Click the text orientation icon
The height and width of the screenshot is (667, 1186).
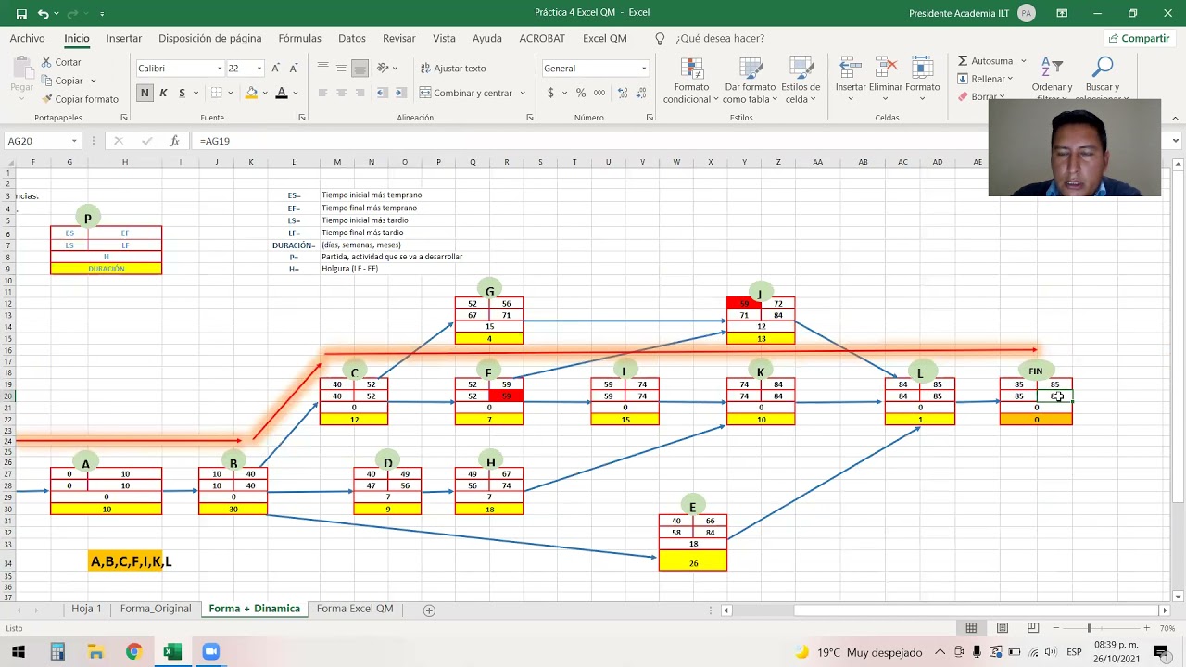(384, 68)
